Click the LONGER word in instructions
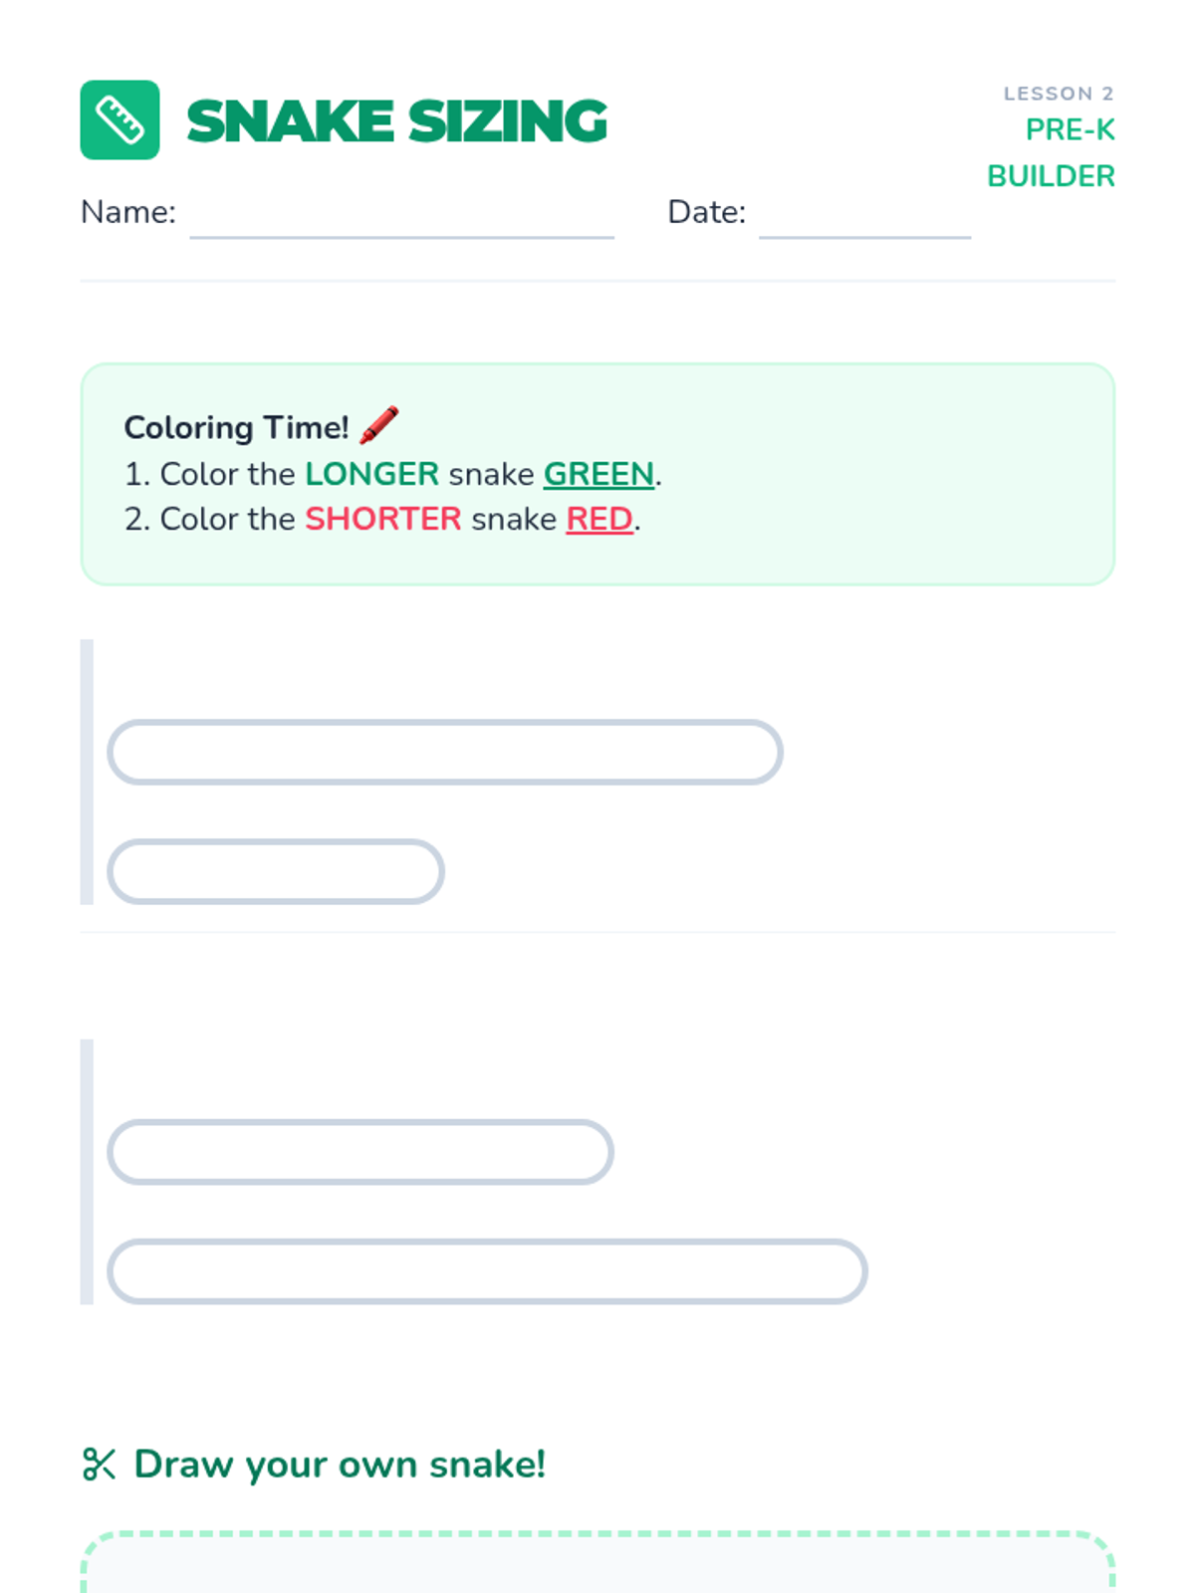The image size is (1195, 1593). [x=371, y=474]
